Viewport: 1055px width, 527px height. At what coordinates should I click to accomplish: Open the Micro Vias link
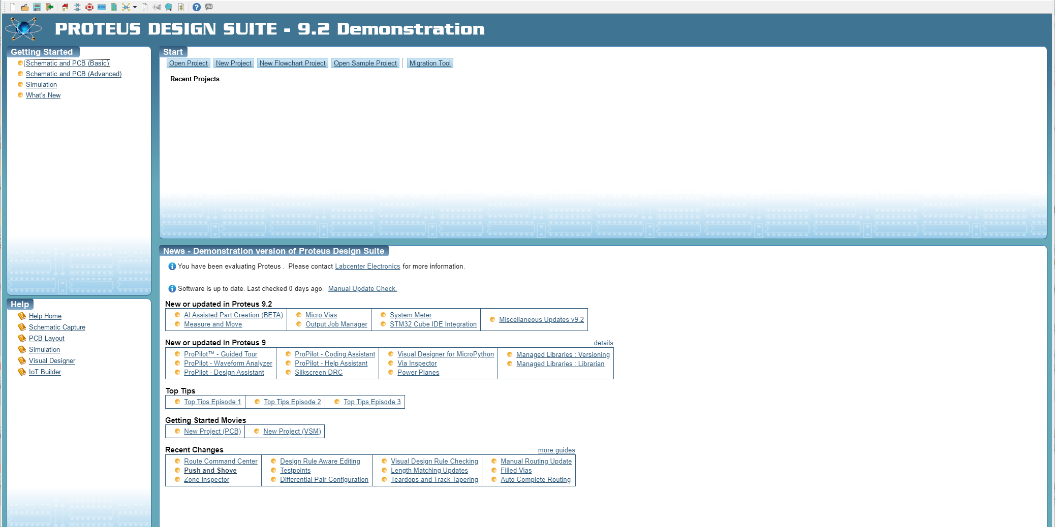(x=321, y=315)
